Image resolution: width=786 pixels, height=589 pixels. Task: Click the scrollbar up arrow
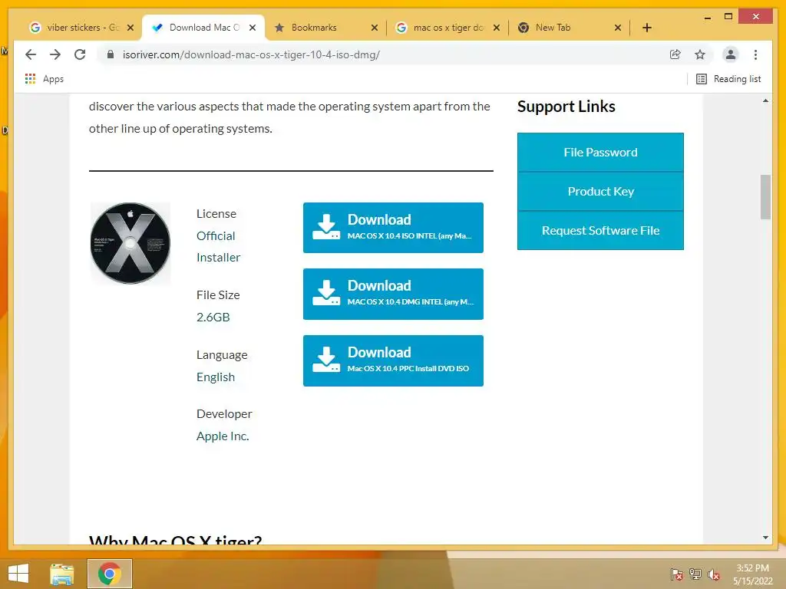pos(765,100)
